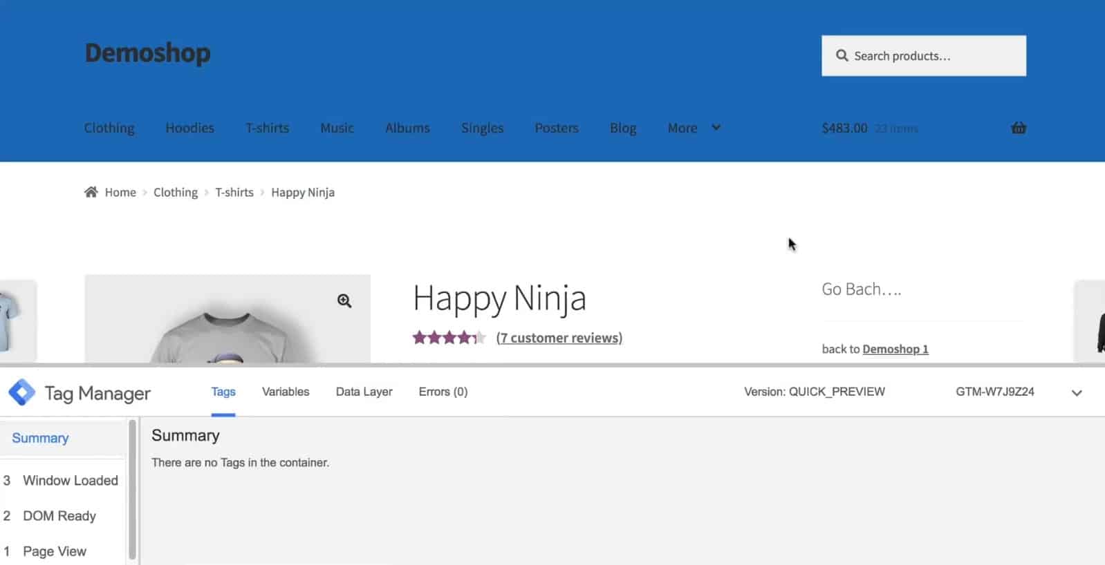Click the Tag Manager logo icon
The width and height of the screenshot is (1105, 565).
coord(22,392)
